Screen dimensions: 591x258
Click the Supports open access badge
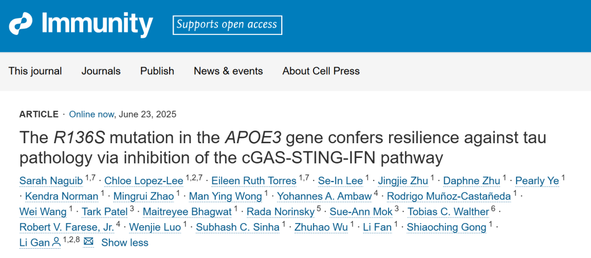click(227, 25)
